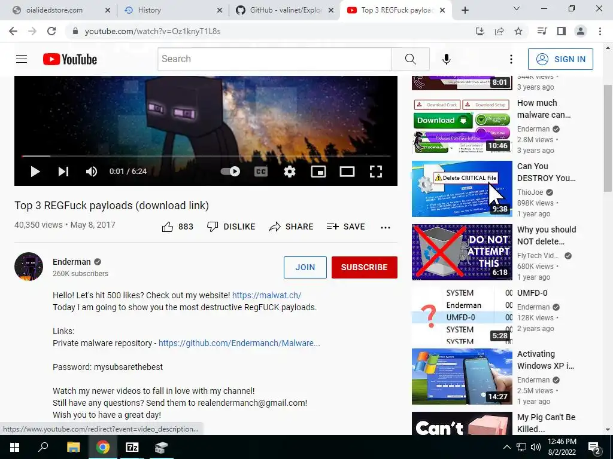This screenshot has width=613, height=459.
Task: Switch to miniplayer mode
Action: click(x=318, y=172)
